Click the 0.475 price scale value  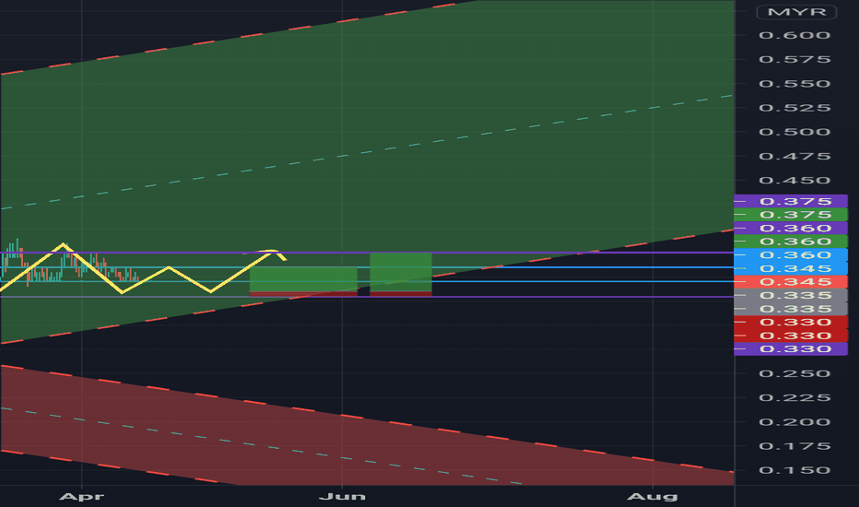tap(794, 156)
